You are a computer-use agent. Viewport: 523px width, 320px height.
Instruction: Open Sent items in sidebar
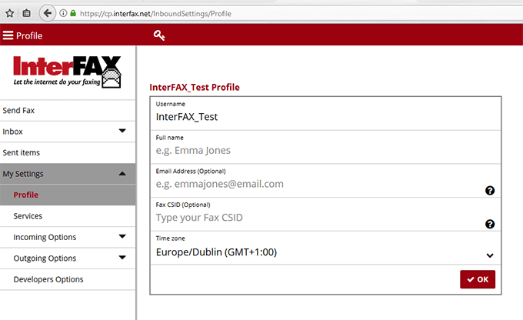[68, 152]
